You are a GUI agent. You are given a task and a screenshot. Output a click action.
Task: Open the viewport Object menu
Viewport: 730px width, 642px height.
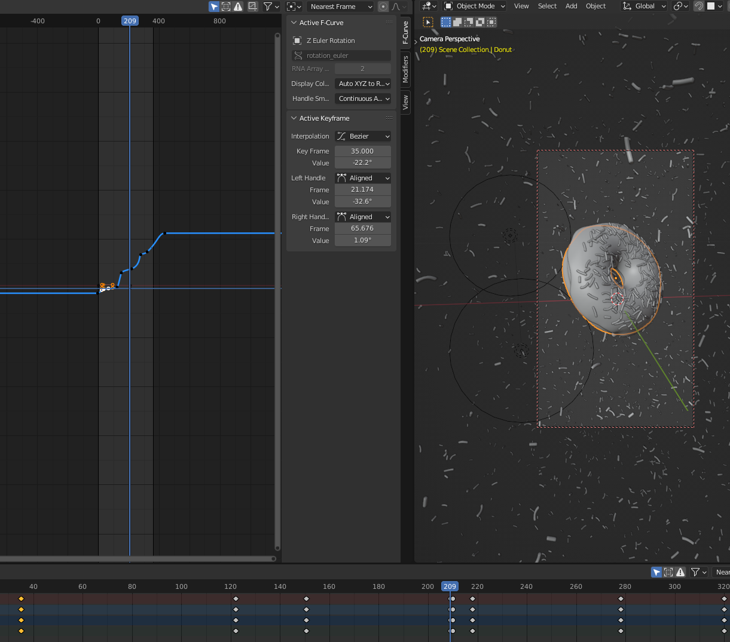click(595, 6)
